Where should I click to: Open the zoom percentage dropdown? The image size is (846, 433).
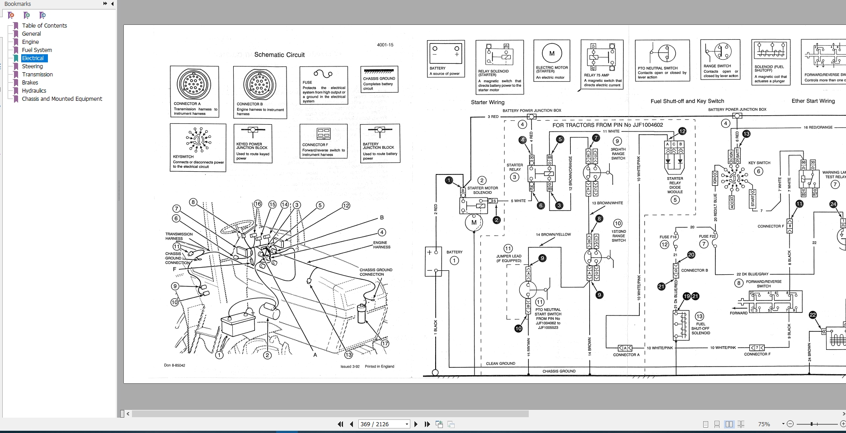[x=783, y=424]
